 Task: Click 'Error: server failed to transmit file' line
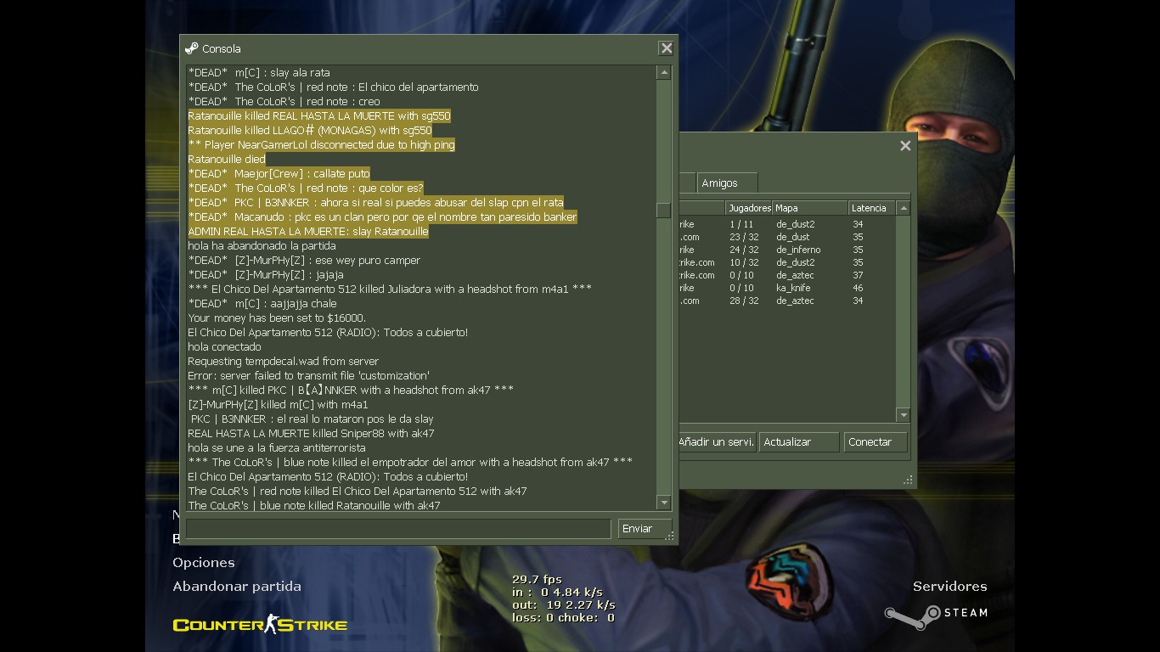[308, 375]
